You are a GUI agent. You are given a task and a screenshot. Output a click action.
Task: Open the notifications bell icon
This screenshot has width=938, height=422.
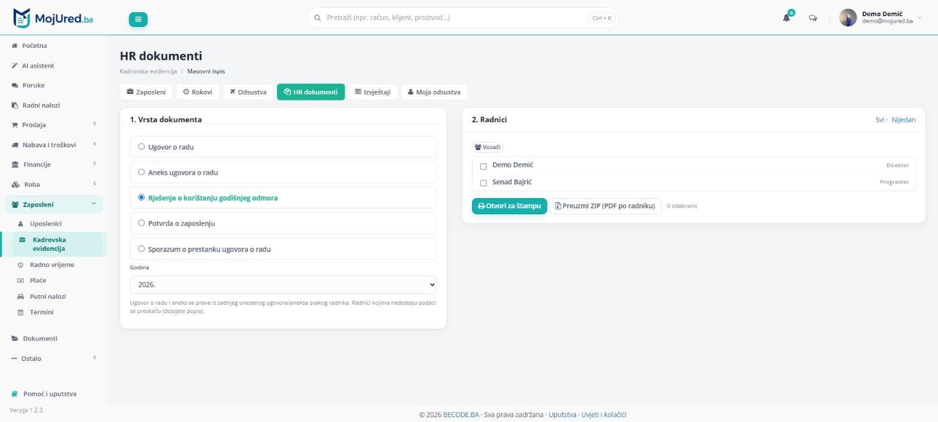pyautogui.click(x=787, y=18)
